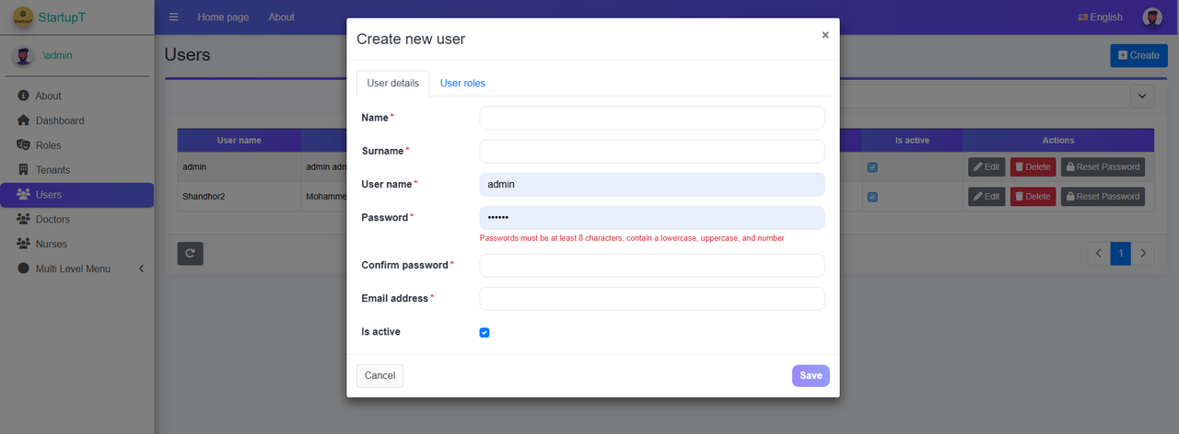
Task: Edit the Shandhor2 user row
Action: point(986,197)
